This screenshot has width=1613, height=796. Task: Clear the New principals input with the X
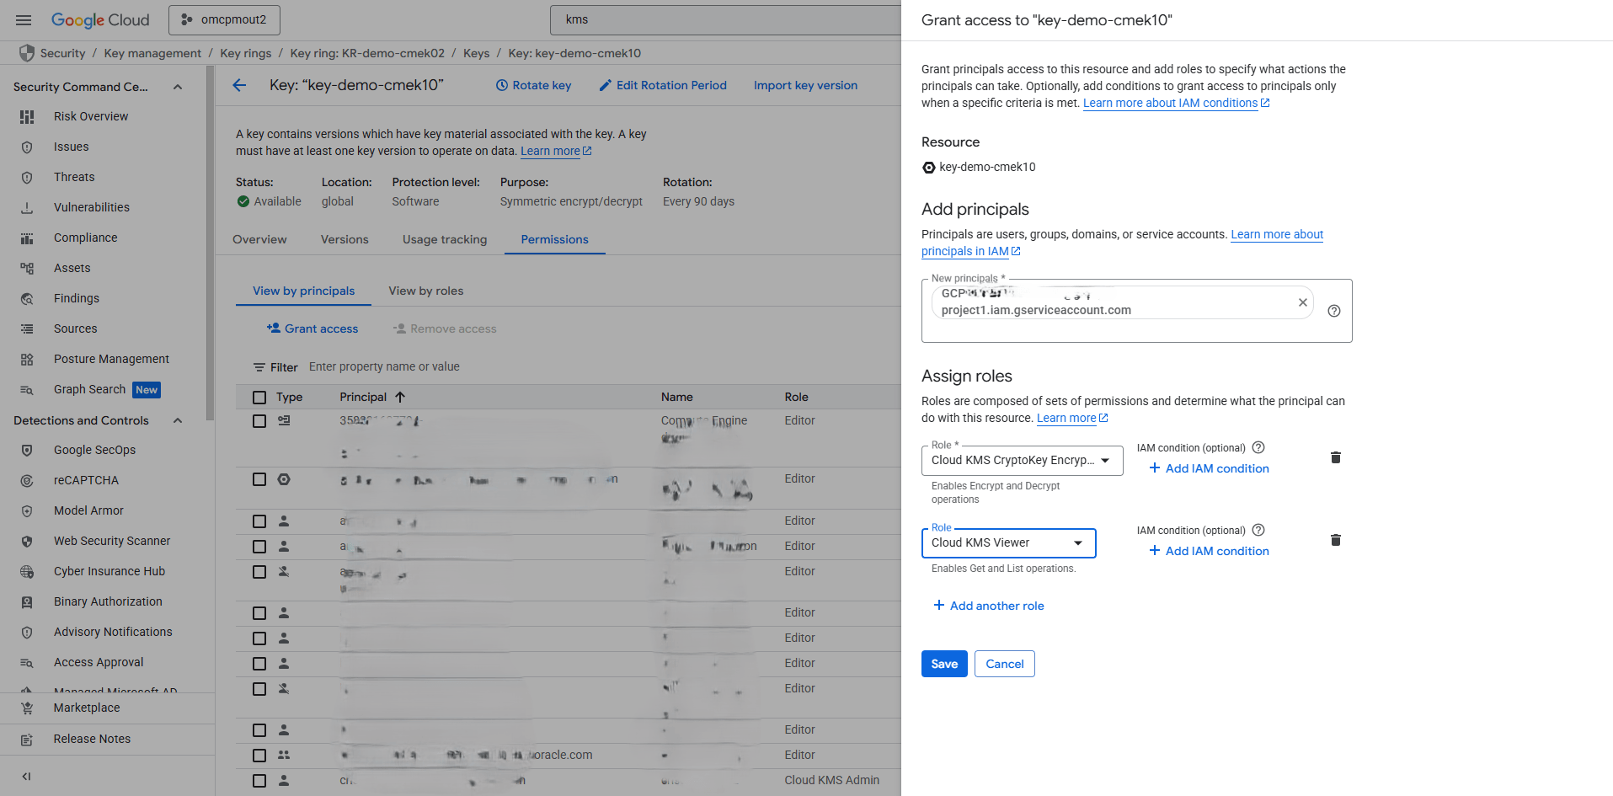[1302, 302]
